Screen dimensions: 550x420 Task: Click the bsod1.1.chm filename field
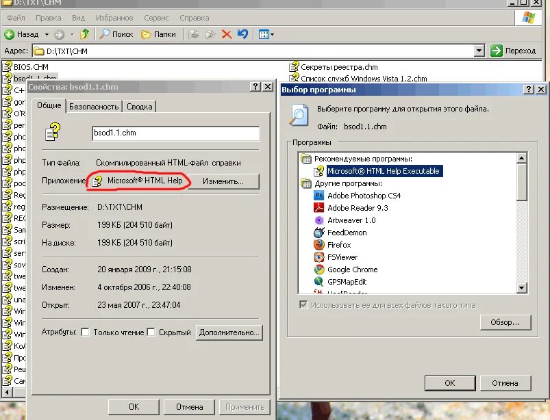[x=176, y=133]
